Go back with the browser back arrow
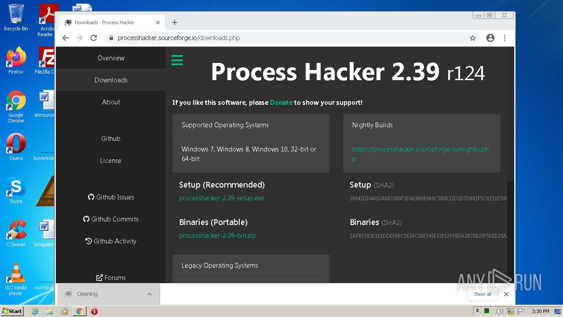 click(x=66, y=38)
